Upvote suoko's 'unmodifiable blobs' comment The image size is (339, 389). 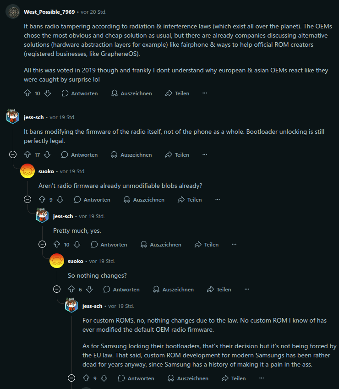[x=42, y=199]
